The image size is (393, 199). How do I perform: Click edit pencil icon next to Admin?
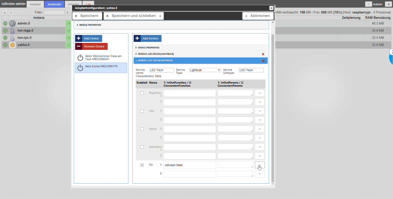pyautogui.click(x=368, y=4)
